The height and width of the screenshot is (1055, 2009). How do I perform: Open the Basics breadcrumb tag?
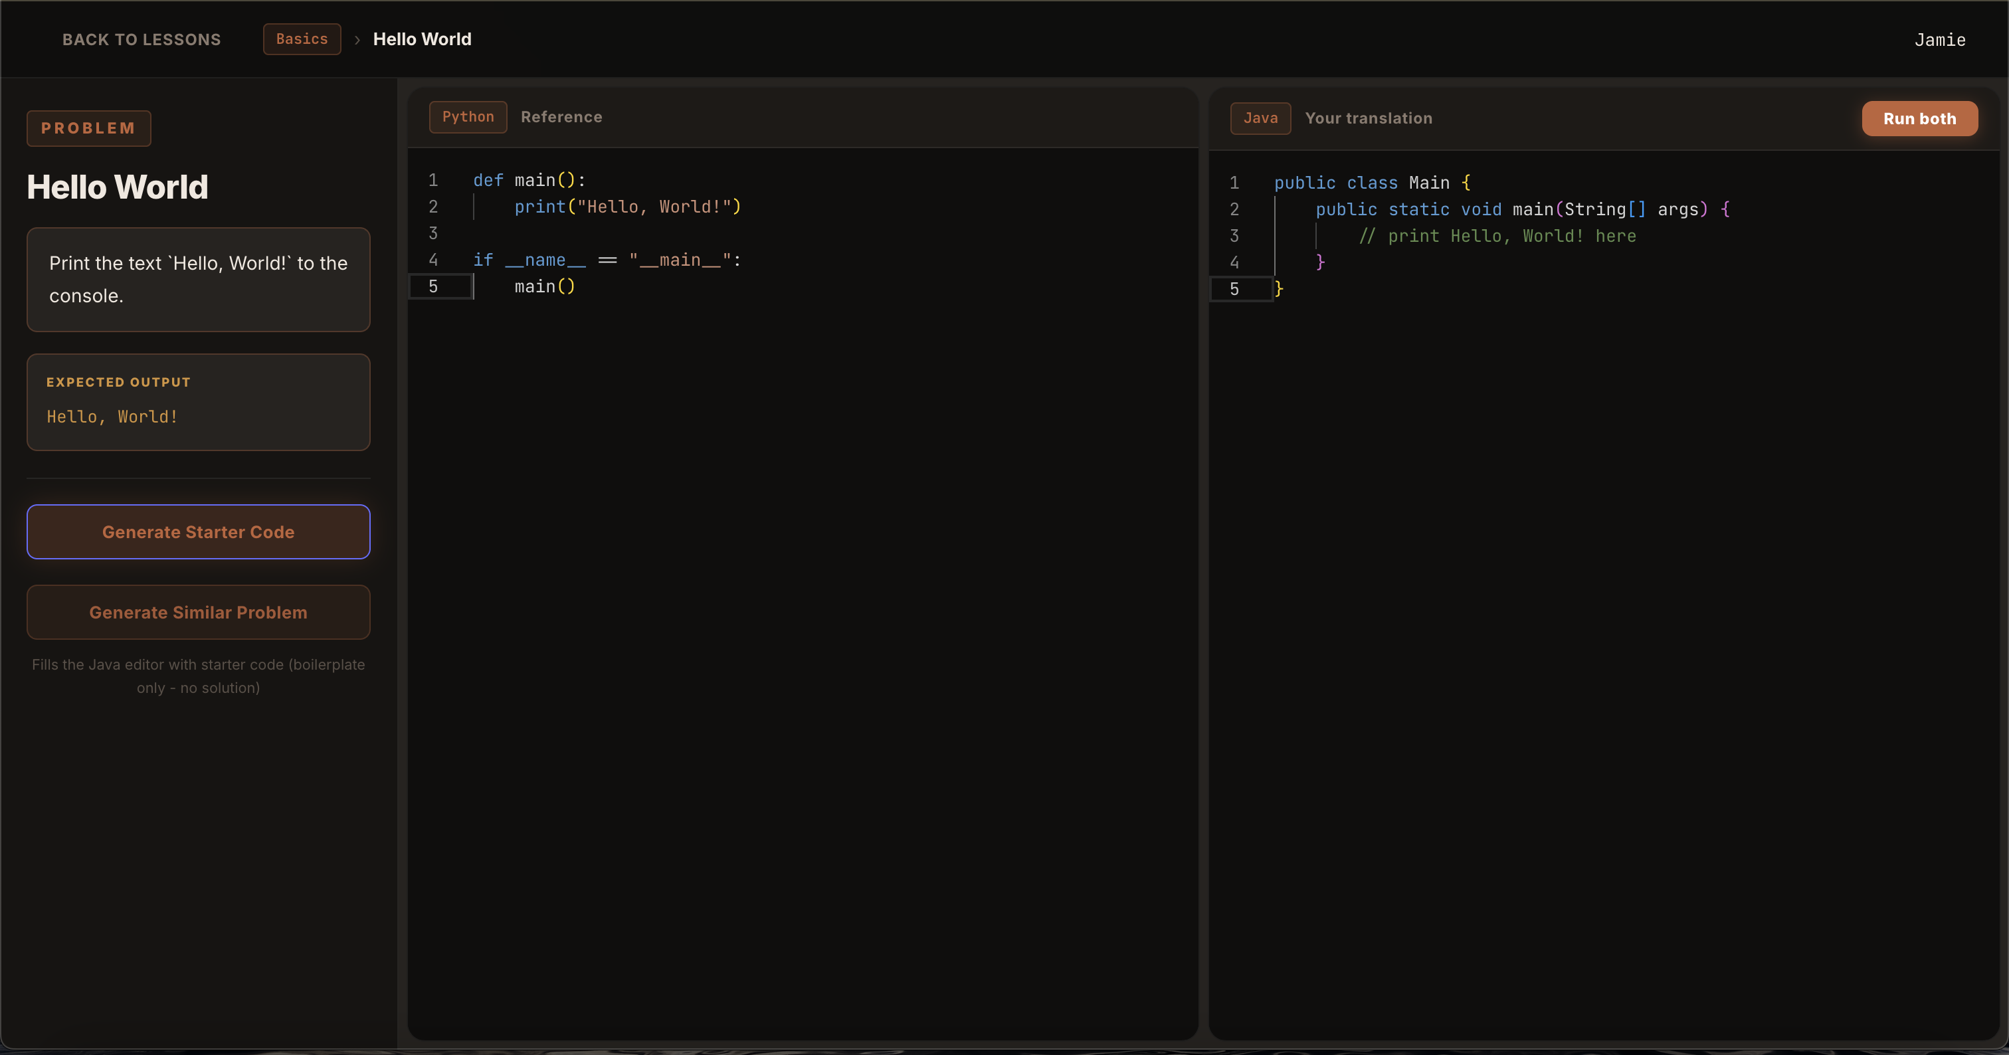pos(302,39)
